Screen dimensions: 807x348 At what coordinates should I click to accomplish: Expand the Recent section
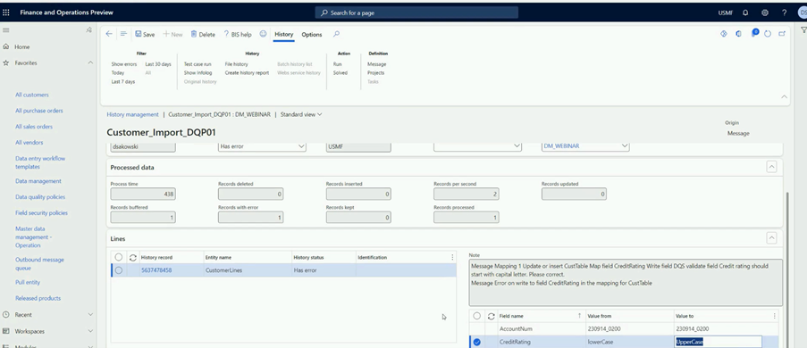click(x=90, y=315)
